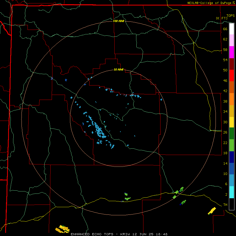Click the ENHANCED ECHO TOPS caption text
Viewport: 236px width, 236px height.
coord(92,234)
